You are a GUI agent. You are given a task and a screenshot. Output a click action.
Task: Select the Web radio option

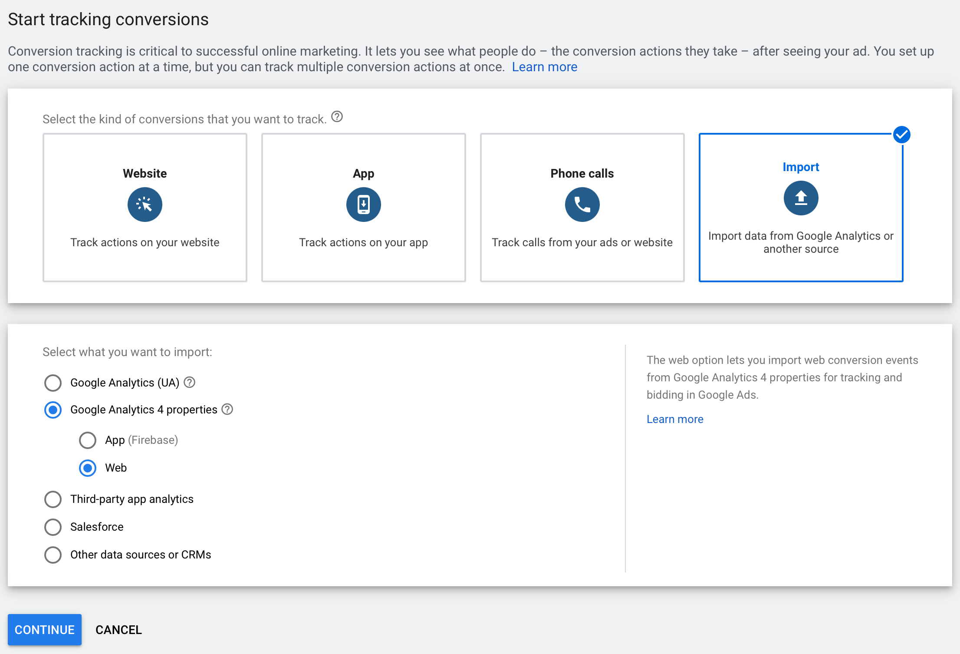[88, 468]
